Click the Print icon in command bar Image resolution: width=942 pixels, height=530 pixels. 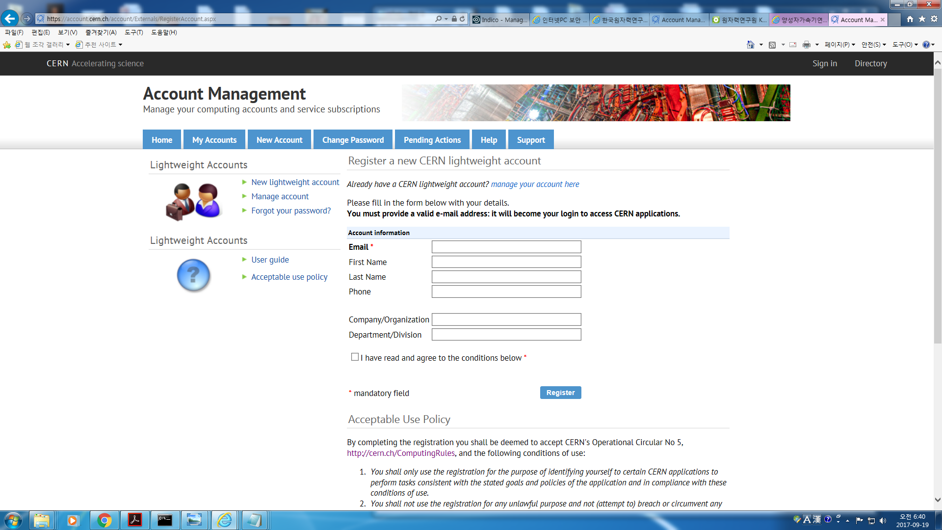pos(806,45)
